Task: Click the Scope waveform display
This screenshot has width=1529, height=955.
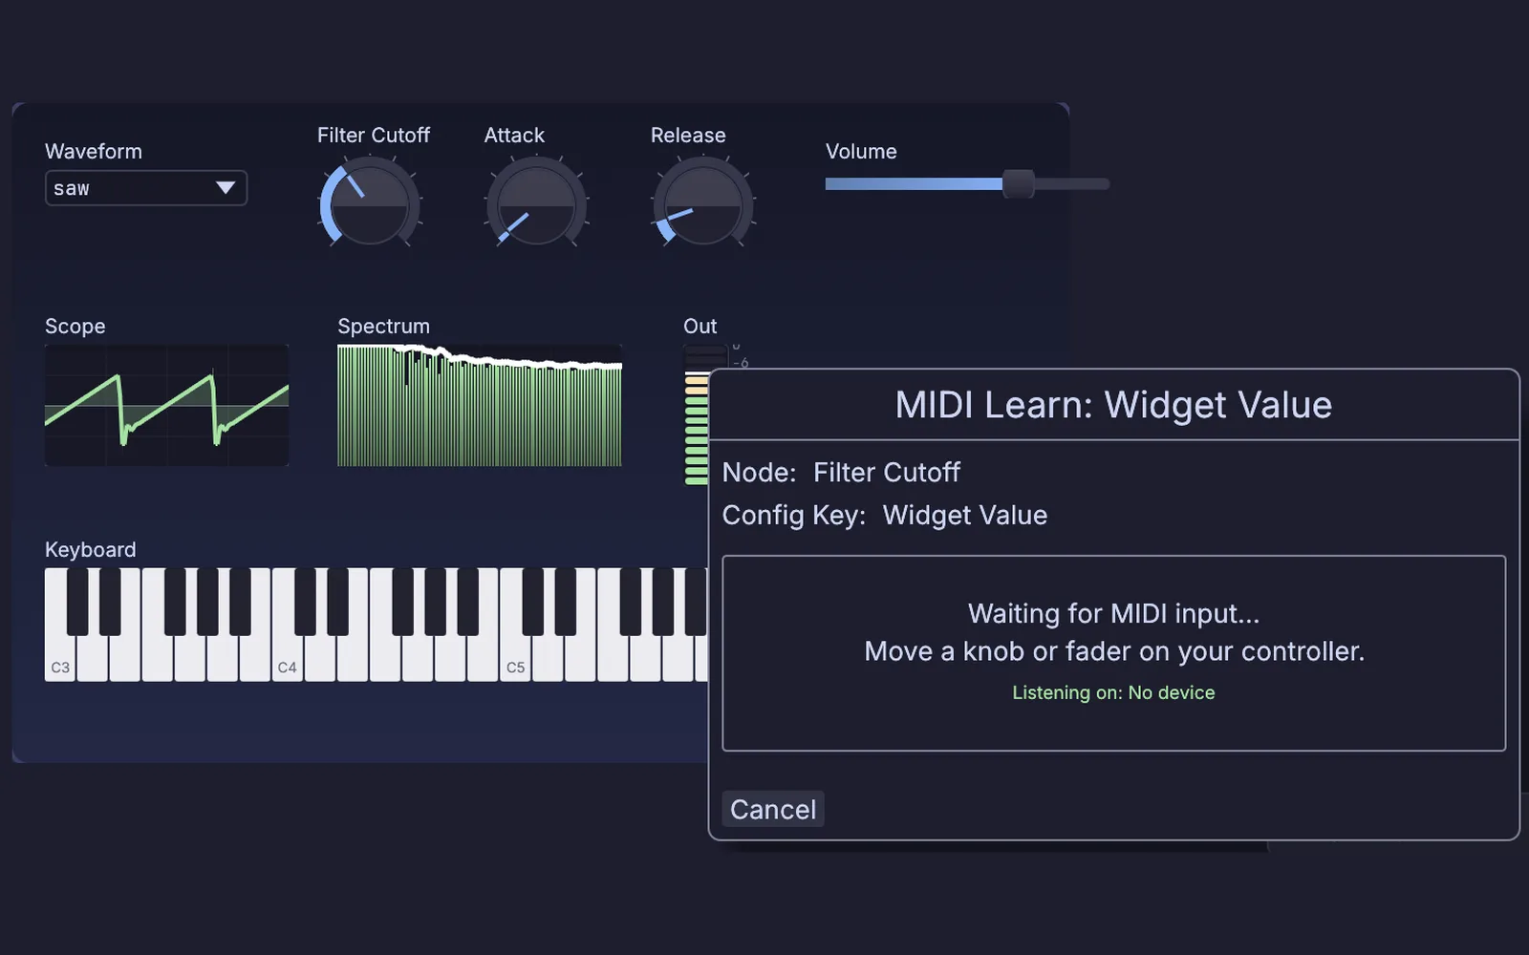Action: (x=166, y=405)
